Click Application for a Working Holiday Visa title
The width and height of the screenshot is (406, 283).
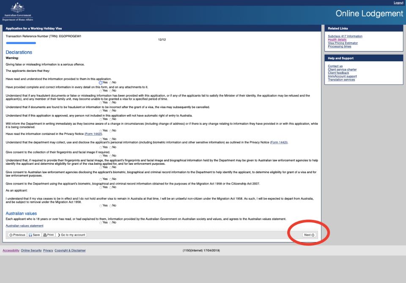click(34, 28)
